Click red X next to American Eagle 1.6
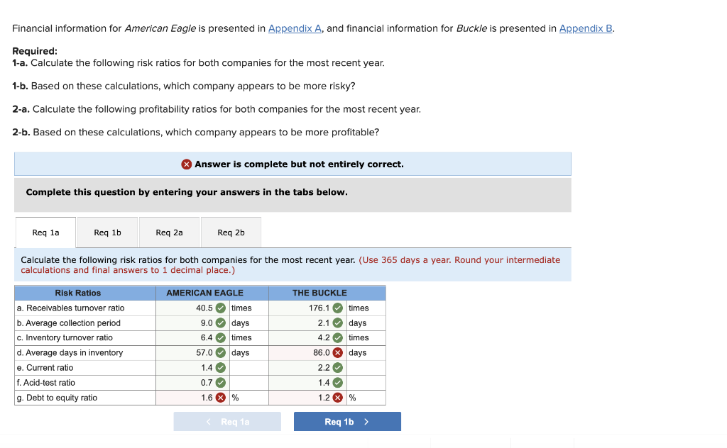The height and width of the screenshot is (448, 727). pyautogui.click(x=221, y=398)
